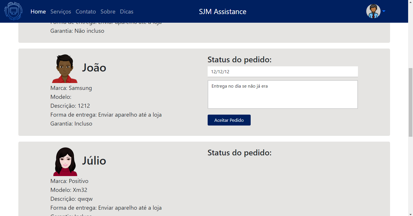Click the Aceitar Pedido button
This screenshot has width=413, height=216.
tap(229, 120)
